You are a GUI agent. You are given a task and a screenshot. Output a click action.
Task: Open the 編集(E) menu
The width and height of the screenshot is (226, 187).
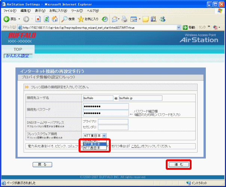point(25,11)
